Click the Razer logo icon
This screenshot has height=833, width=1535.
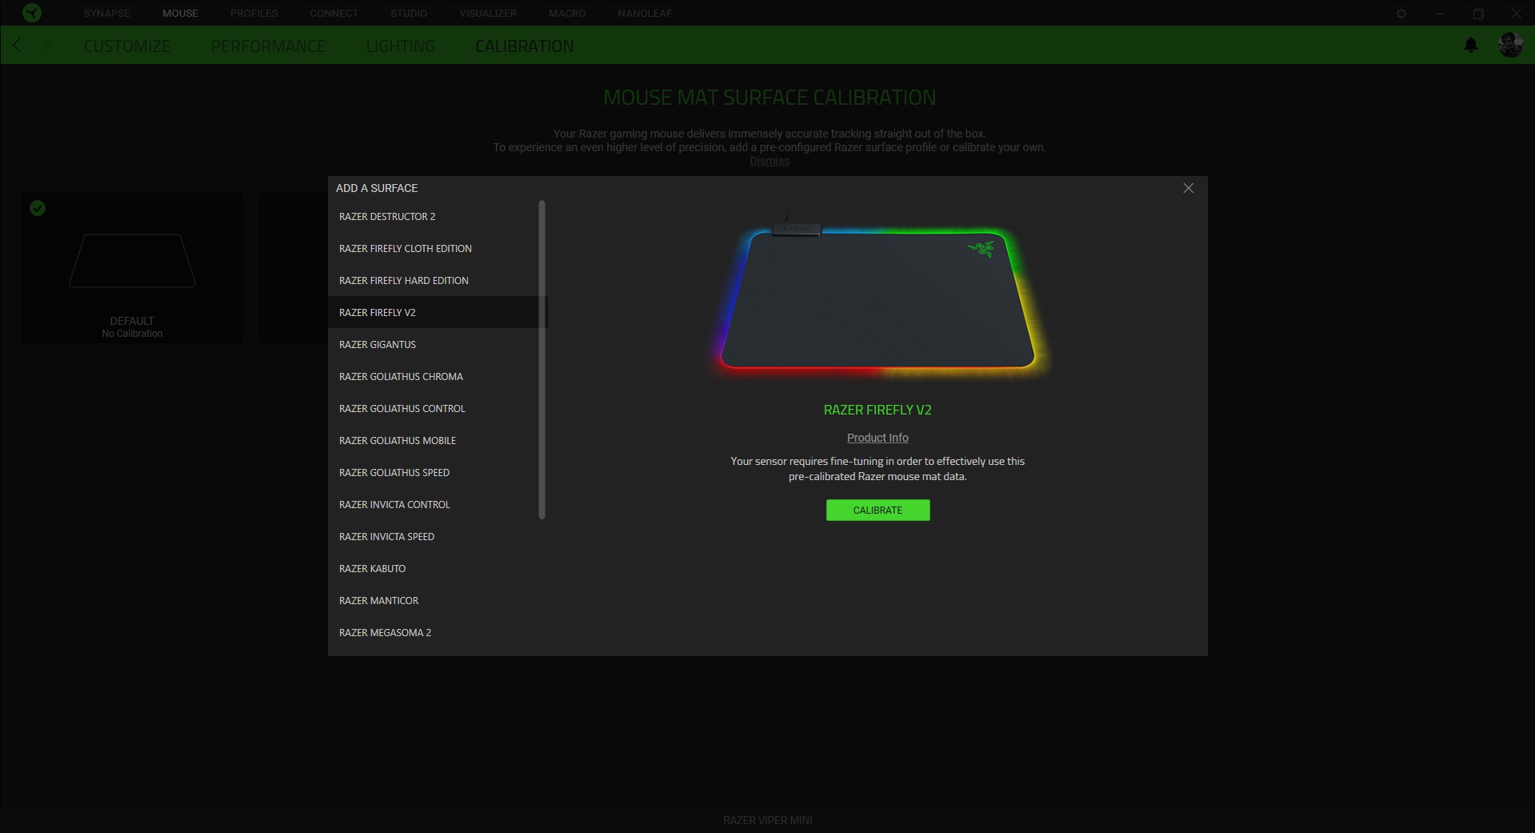pyautogui.click(x=32, y=13)
